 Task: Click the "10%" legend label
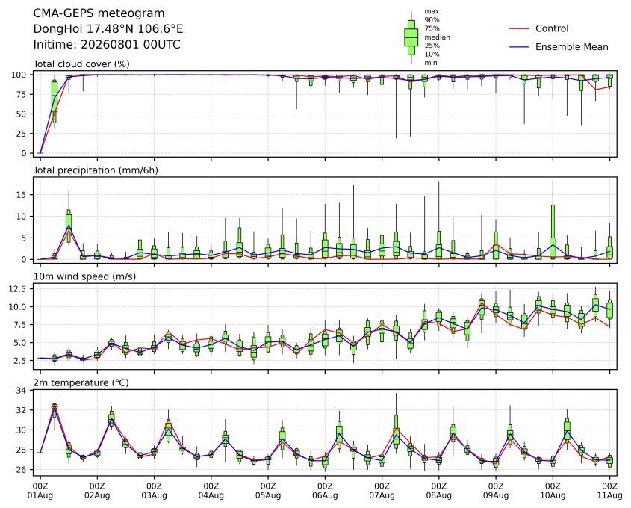432,54
